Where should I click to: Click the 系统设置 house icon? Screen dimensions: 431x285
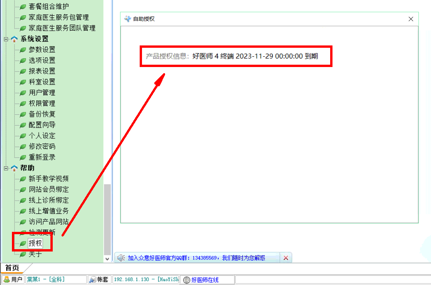coord(14,39)
